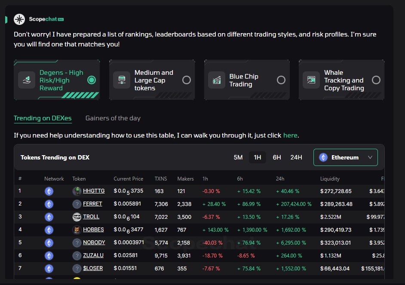Click the Whale Tracking and Copy Trading icon

pos(311,80)
